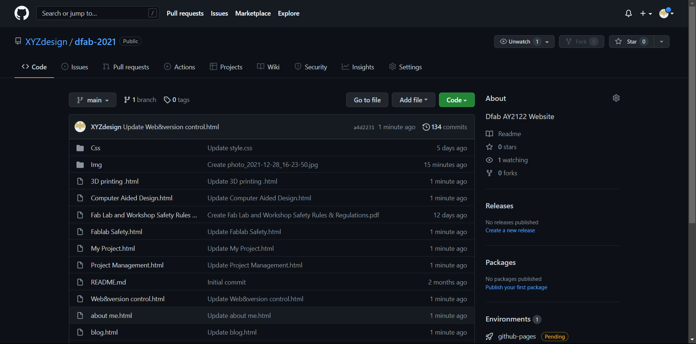The width and height of the screenshot is (696, 344).
Task: Go to Explore
Action: coord(289,13)
